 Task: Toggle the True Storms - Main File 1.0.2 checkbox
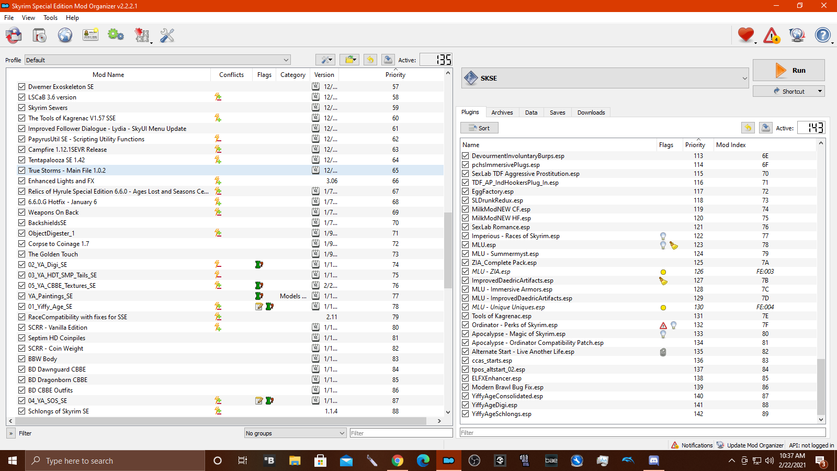click(x=21, y=170)
